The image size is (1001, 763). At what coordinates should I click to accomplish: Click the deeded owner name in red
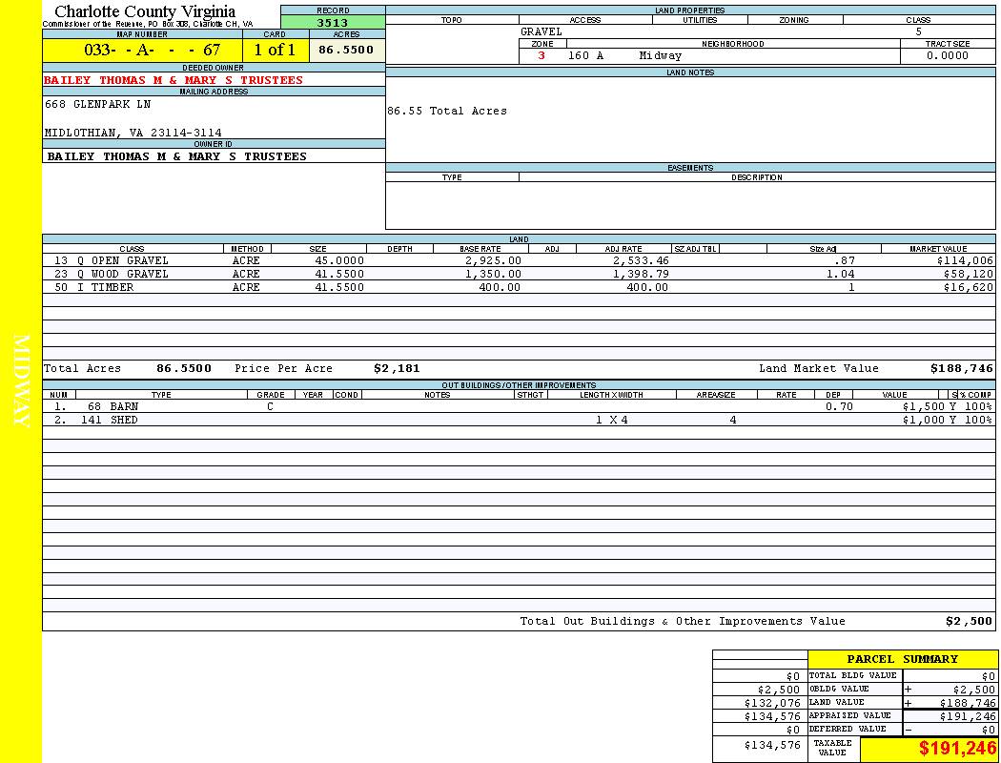pos(174,80)
